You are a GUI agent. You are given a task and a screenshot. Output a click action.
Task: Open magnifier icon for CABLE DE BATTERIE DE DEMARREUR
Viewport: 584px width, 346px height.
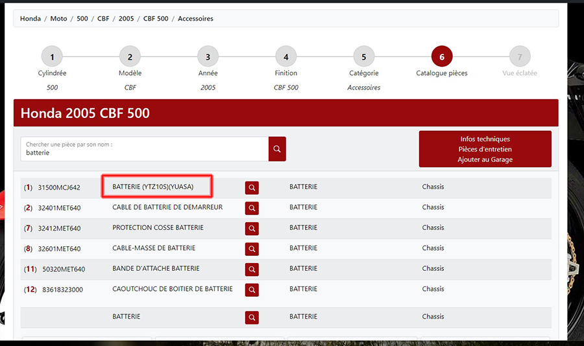(x=252, y=209)
